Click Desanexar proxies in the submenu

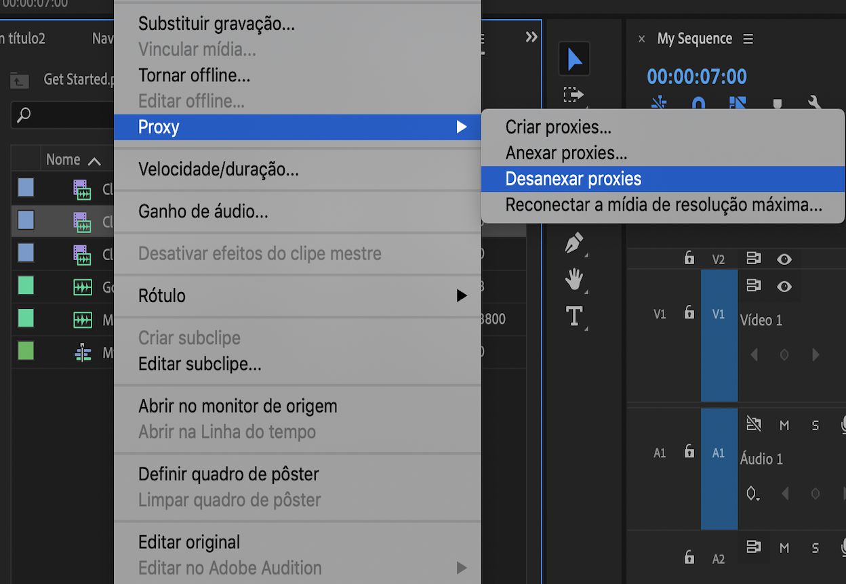coord(573,179)
